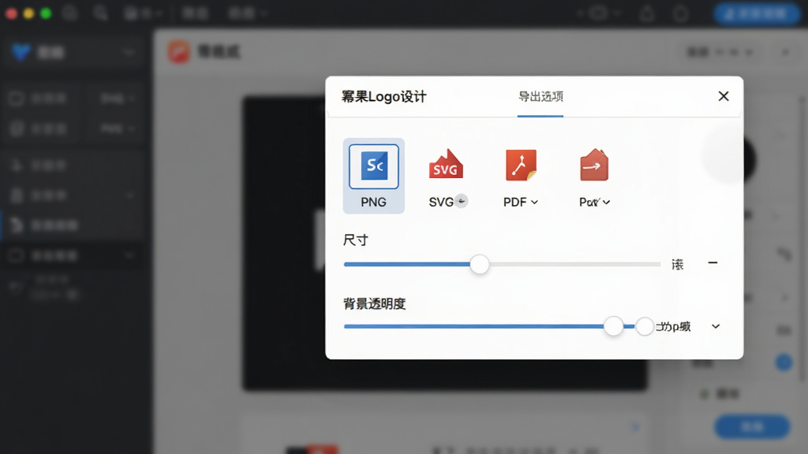808x454 pixels.
Task: Switch to the 导出选项 tab
Action: click(541, 97)
